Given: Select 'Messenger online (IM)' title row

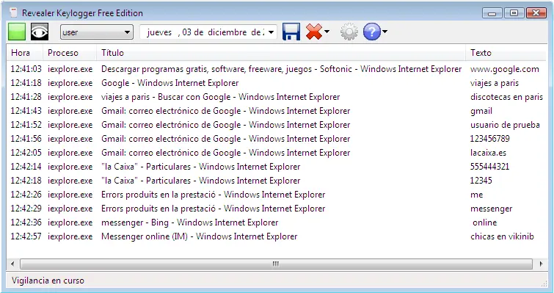Looking at the screenshot, I should pyautogui.click(x=277, y=236).
